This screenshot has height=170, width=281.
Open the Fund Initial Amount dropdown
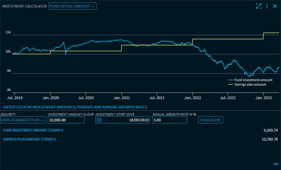pyautogui.click(x=72, y=6)
